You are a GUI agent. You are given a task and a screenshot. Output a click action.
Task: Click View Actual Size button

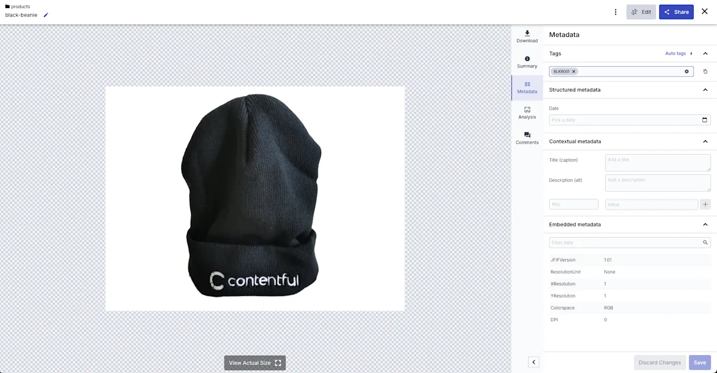coord(255,363)
